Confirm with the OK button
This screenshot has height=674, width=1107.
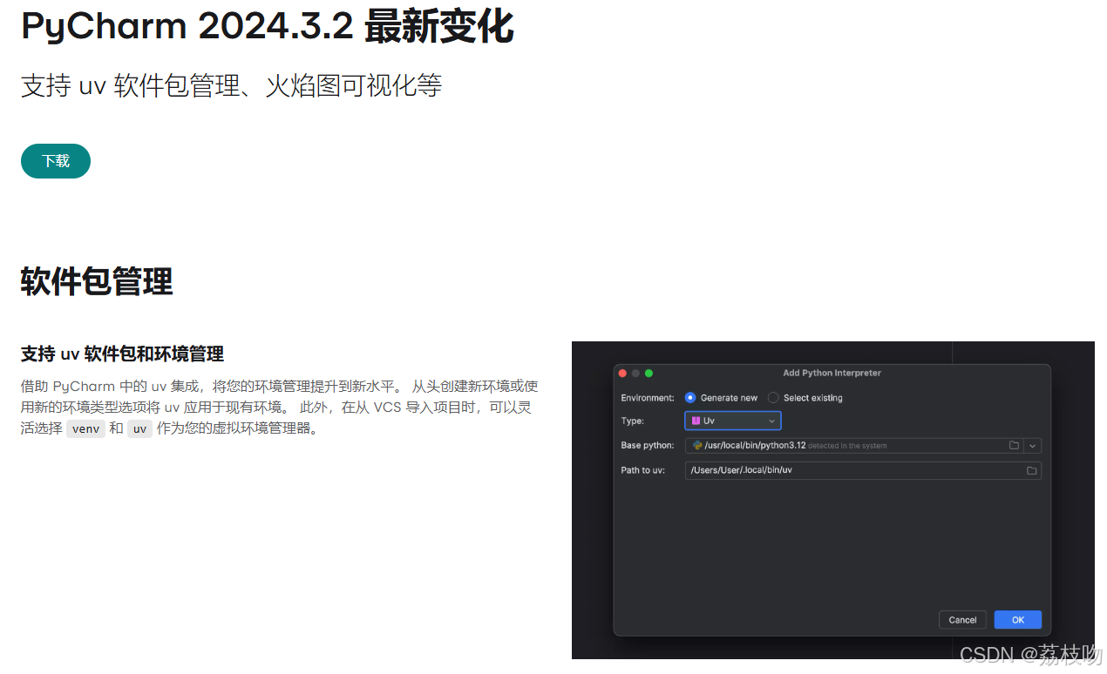pyautogui.click(x=1017, y=620)
